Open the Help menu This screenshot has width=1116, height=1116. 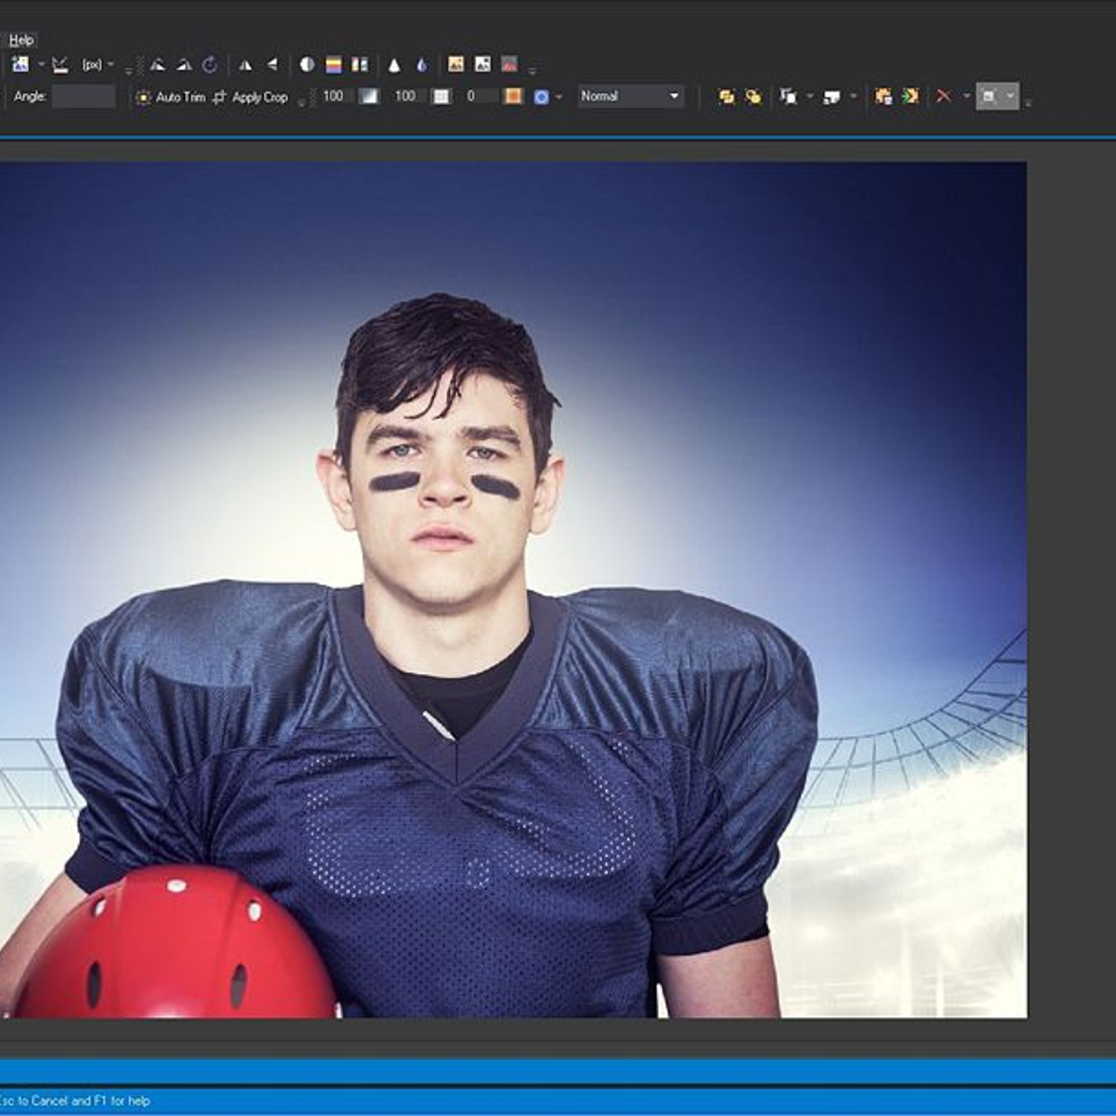pyautogui.click(x=21, y=40)
